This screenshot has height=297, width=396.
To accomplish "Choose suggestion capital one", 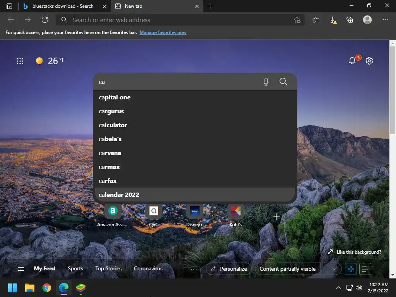I will pos(195,97).
